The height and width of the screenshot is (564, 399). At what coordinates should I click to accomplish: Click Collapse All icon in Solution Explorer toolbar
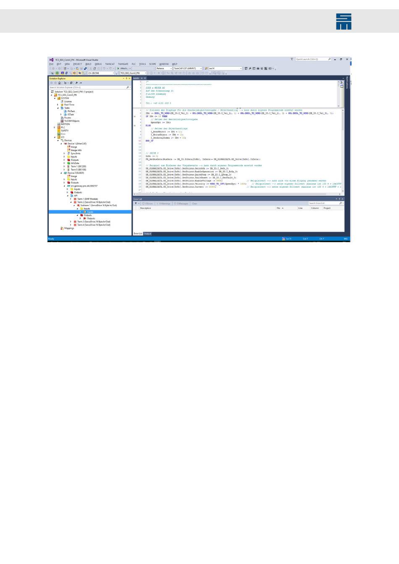(71, 83)
